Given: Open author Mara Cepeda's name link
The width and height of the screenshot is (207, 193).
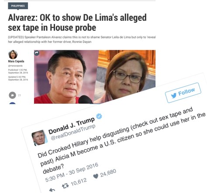Looking at the screenshot, I should (16, 61).
